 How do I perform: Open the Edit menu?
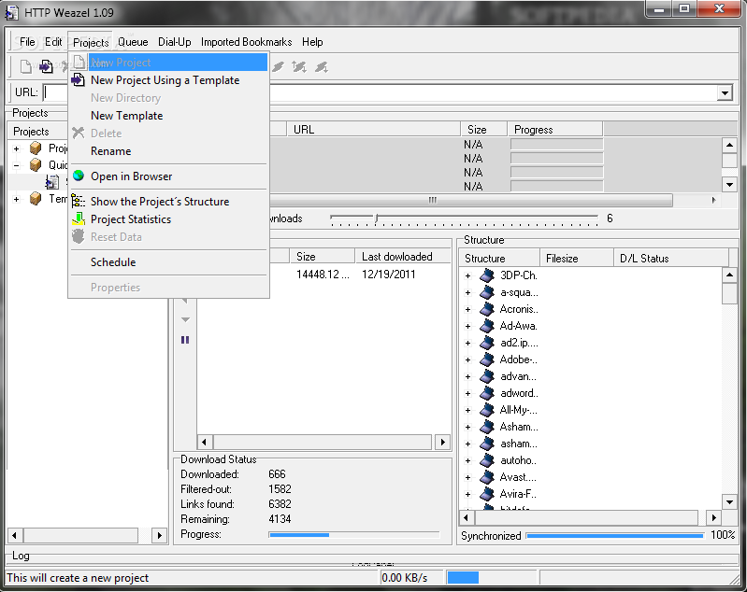(53, 42)
